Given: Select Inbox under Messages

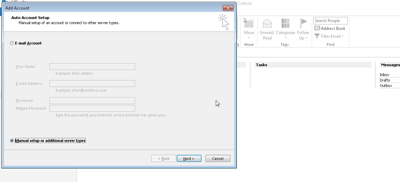Looking at the screenshot, I should pos(384,75).
